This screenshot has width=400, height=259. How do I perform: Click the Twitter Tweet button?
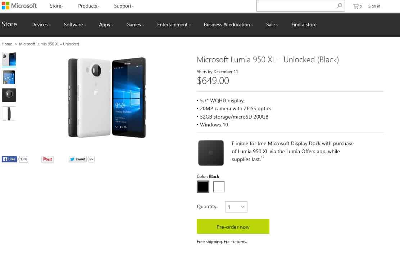point(78,159)
